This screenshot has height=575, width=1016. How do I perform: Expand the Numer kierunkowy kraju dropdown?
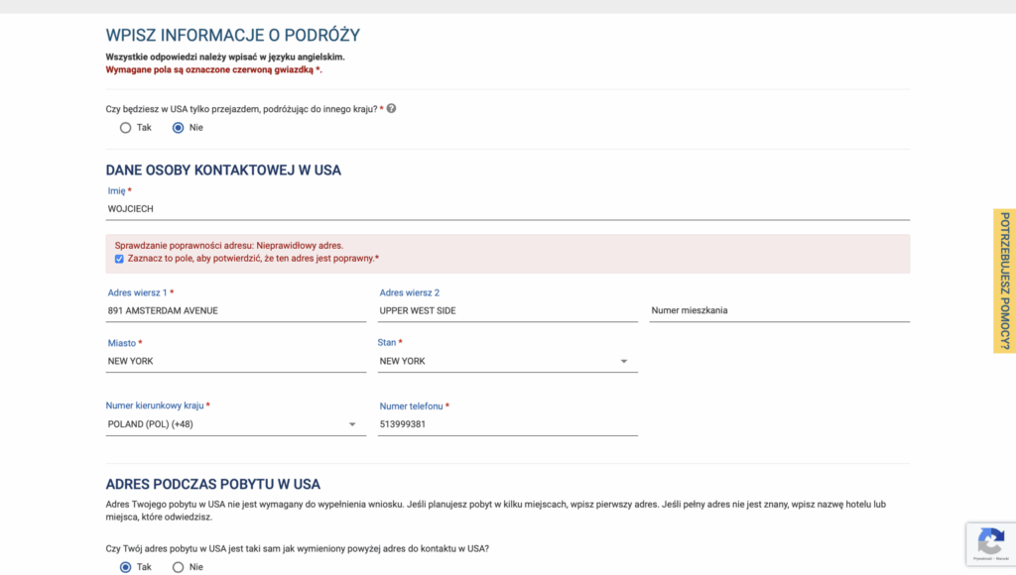352,425
